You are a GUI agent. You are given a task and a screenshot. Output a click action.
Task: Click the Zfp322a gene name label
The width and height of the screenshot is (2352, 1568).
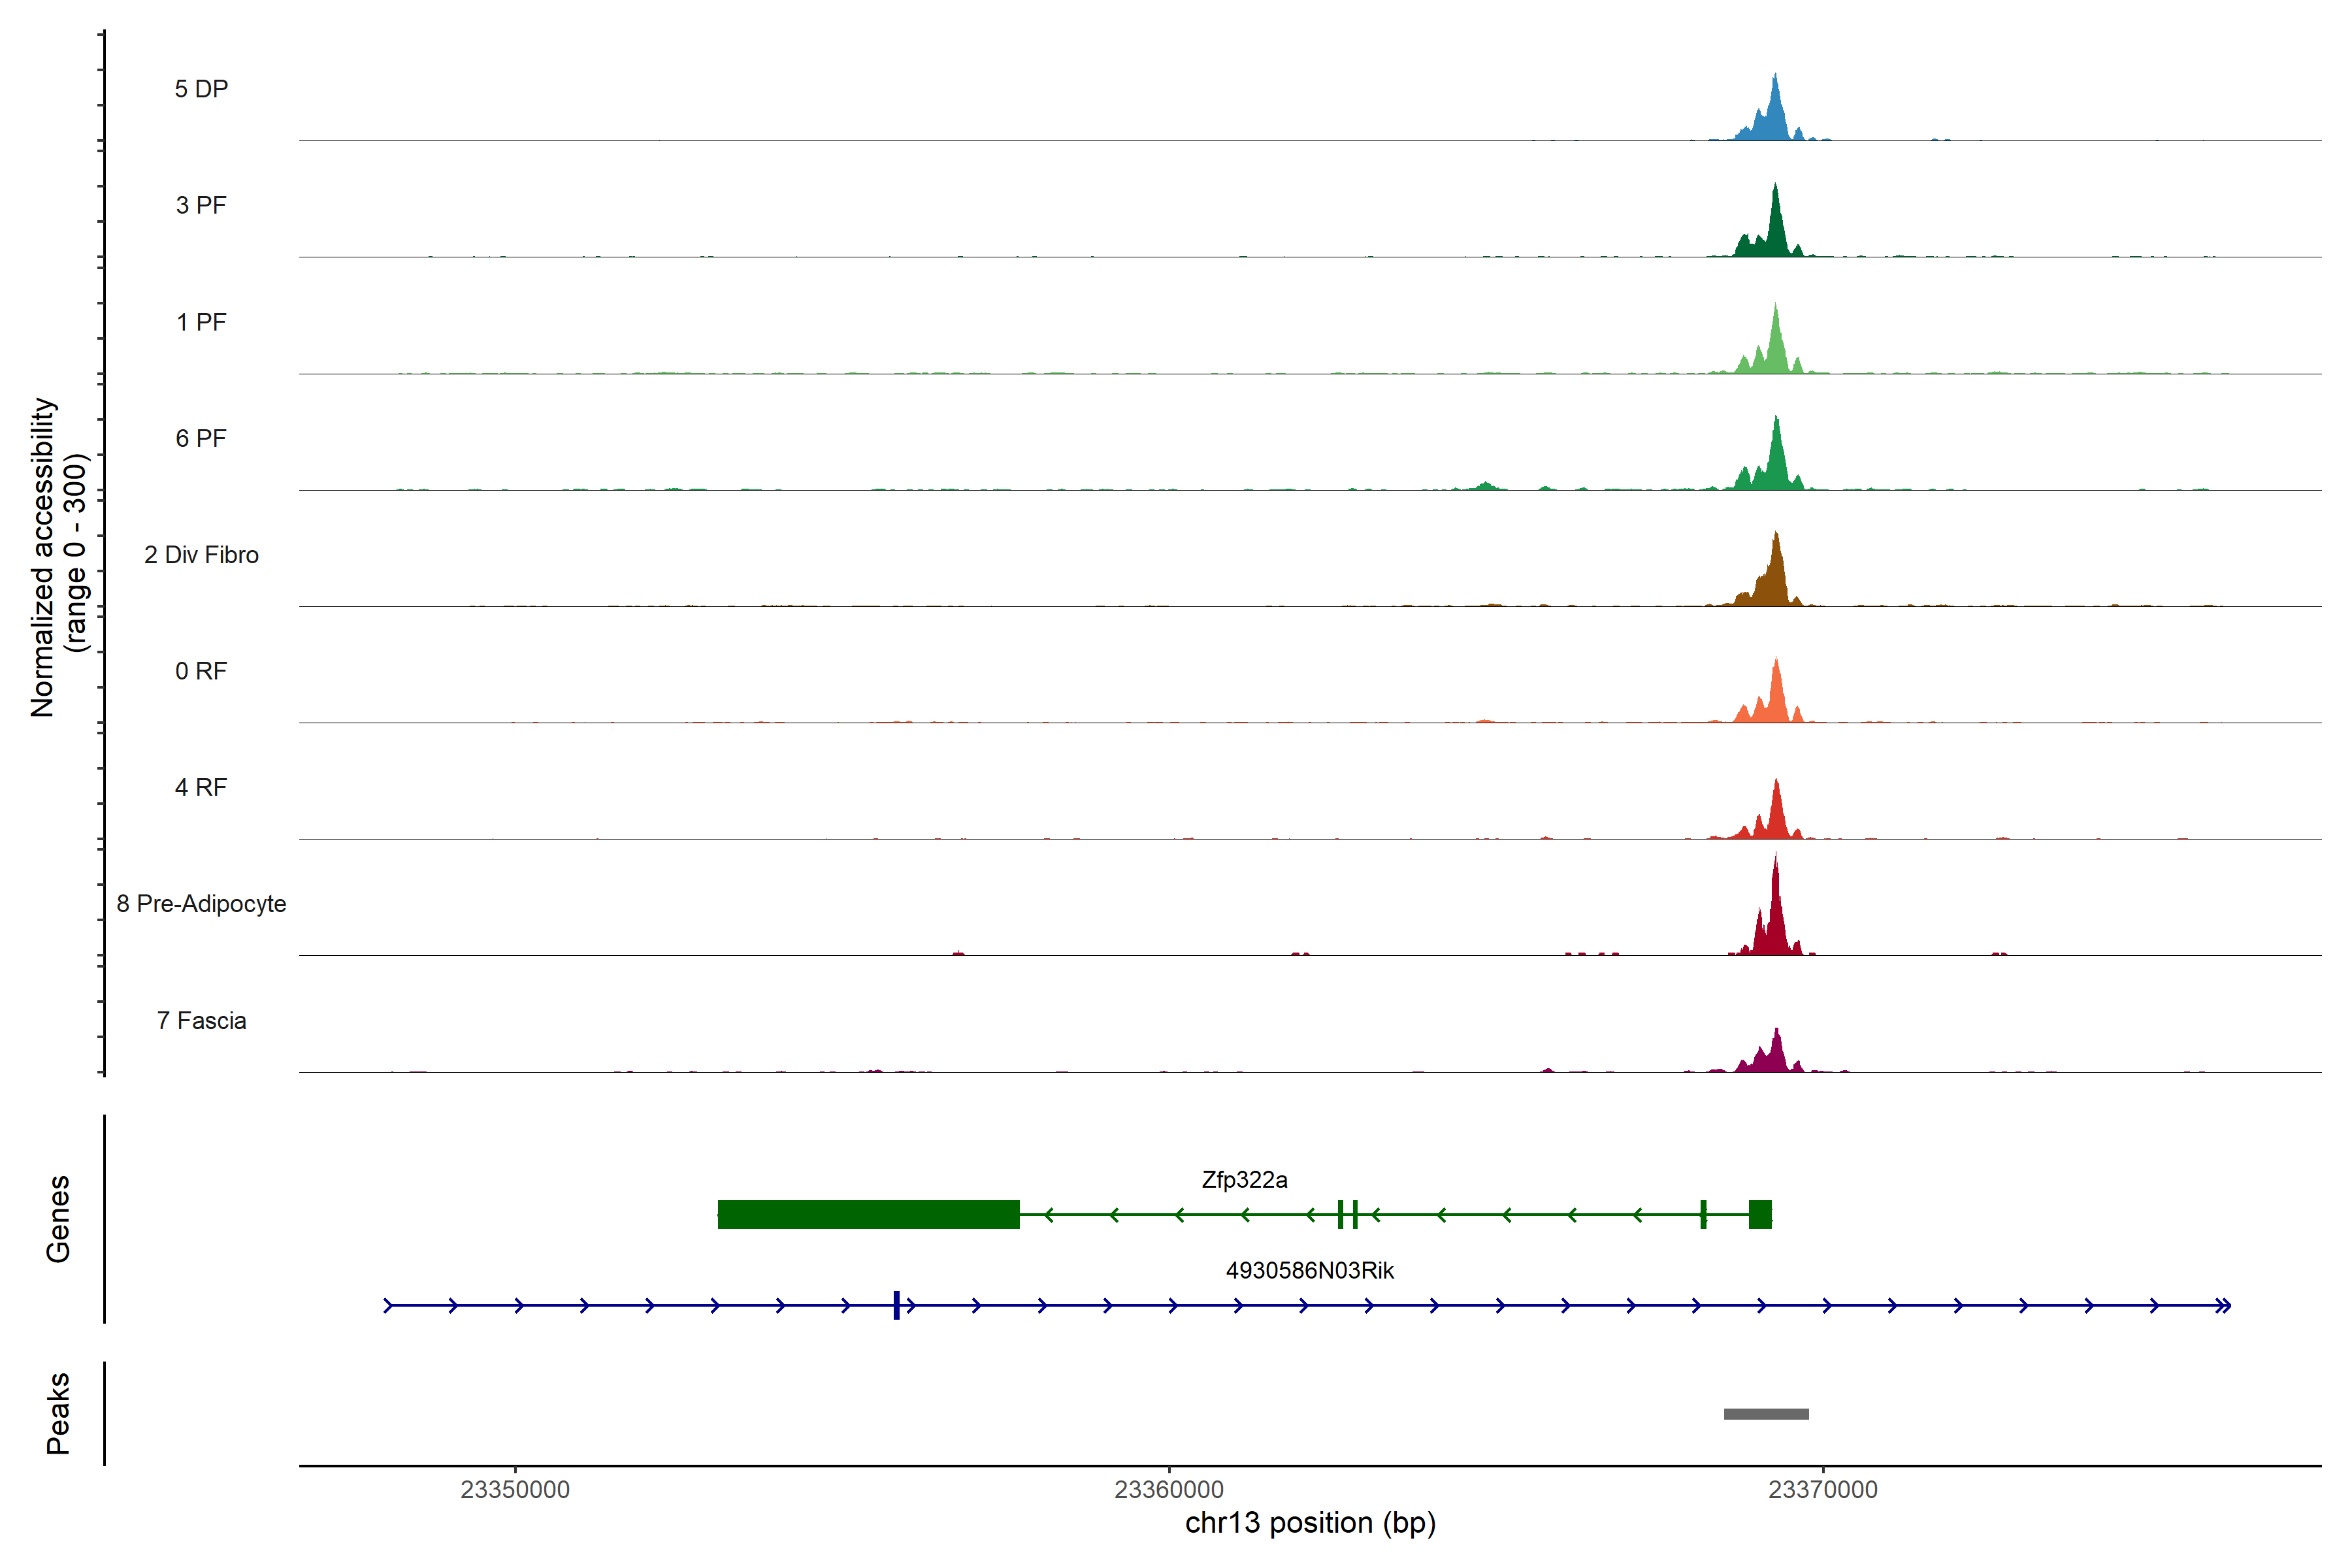point(1244,1180)
